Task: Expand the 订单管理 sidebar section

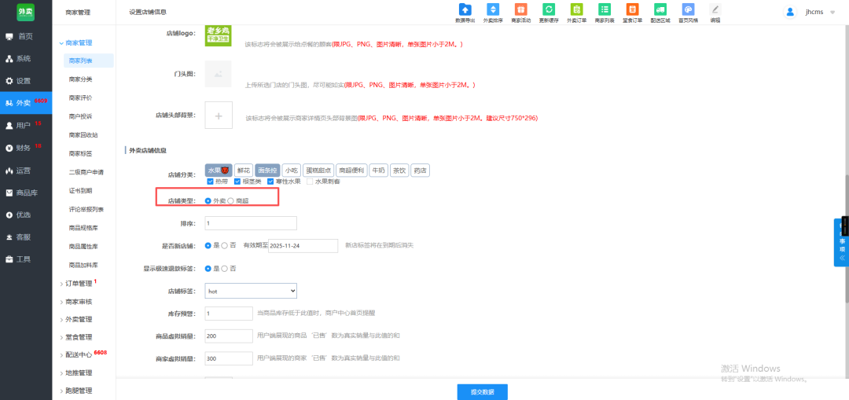Action: click(78, 284)
